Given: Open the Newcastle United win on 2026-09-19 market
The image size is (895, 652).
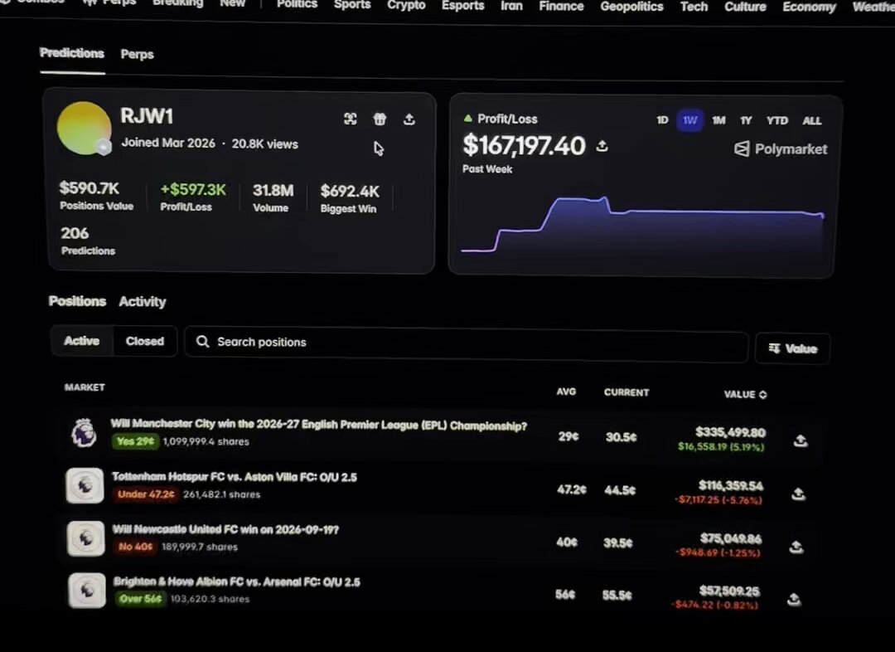Looking at the screenshot, I should 225,530.
